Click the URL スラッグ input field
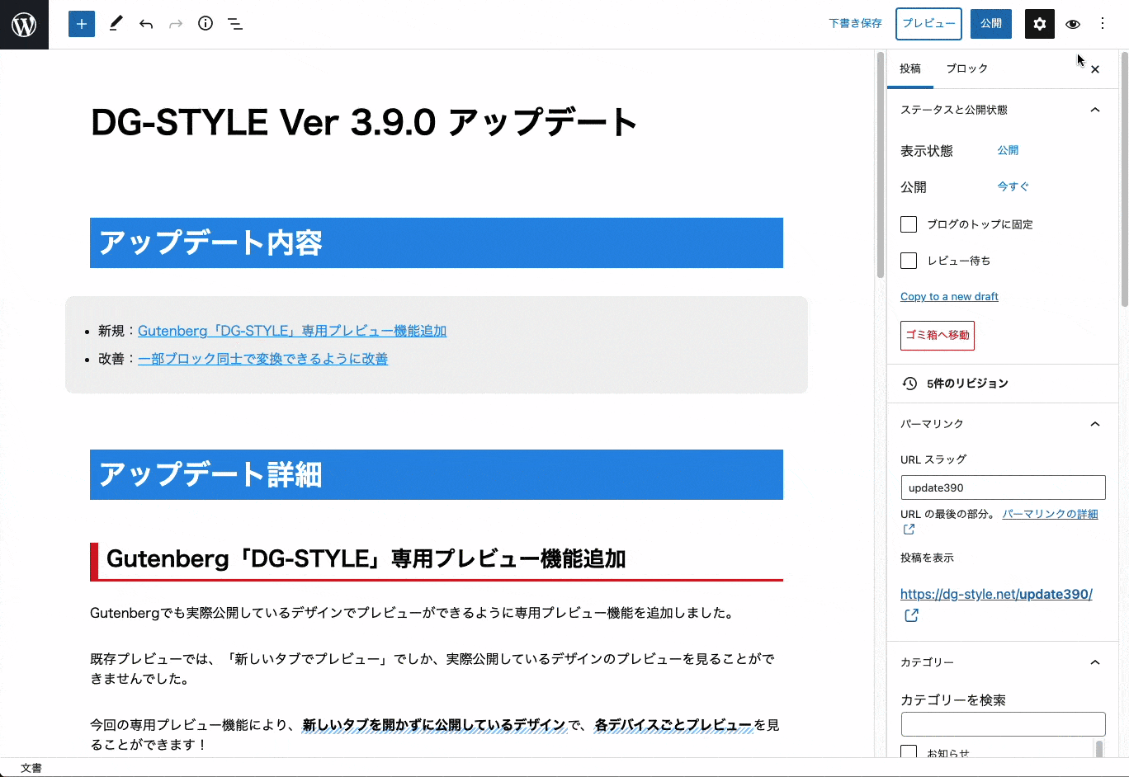Image resolution: width=1129 pixels, height=777 pixels. pos(1003,487)
